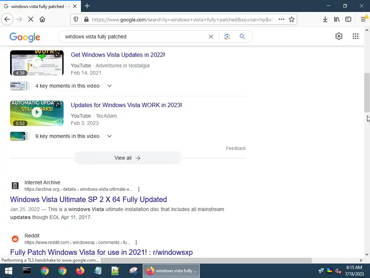This screenshot has height=278, width=370.
Task: Open a new browser tab
Action: [x=87, y=6]
